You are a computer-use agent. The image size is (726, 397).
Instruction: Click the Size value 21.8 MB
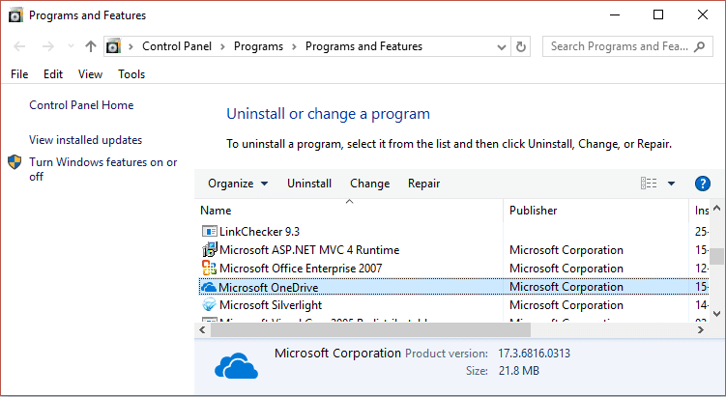click(x=518, y=371)
